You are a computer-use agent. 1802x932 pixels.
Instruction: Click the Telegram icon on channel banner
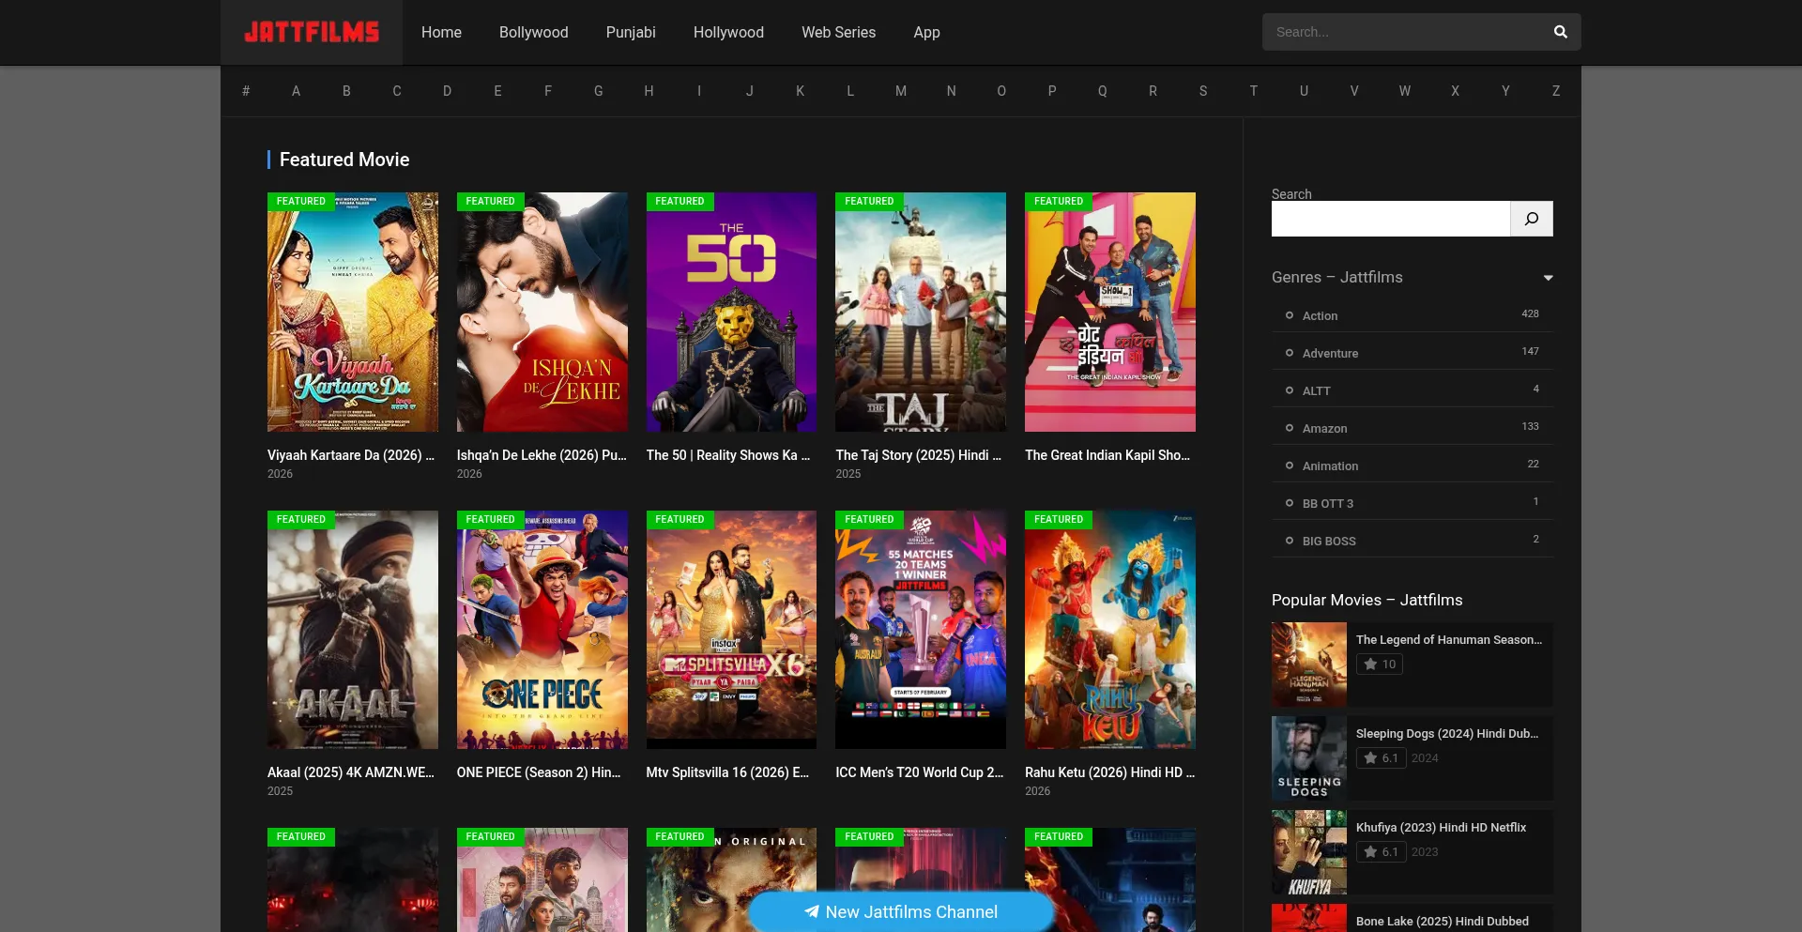coord(812,911)
